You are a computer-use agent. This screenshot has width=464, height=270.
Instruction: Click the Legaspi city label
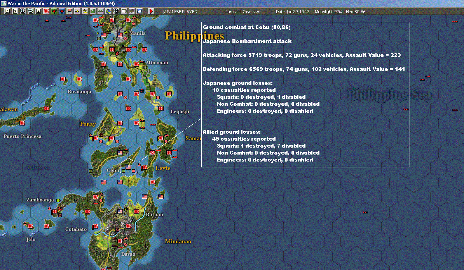point(180,112)
